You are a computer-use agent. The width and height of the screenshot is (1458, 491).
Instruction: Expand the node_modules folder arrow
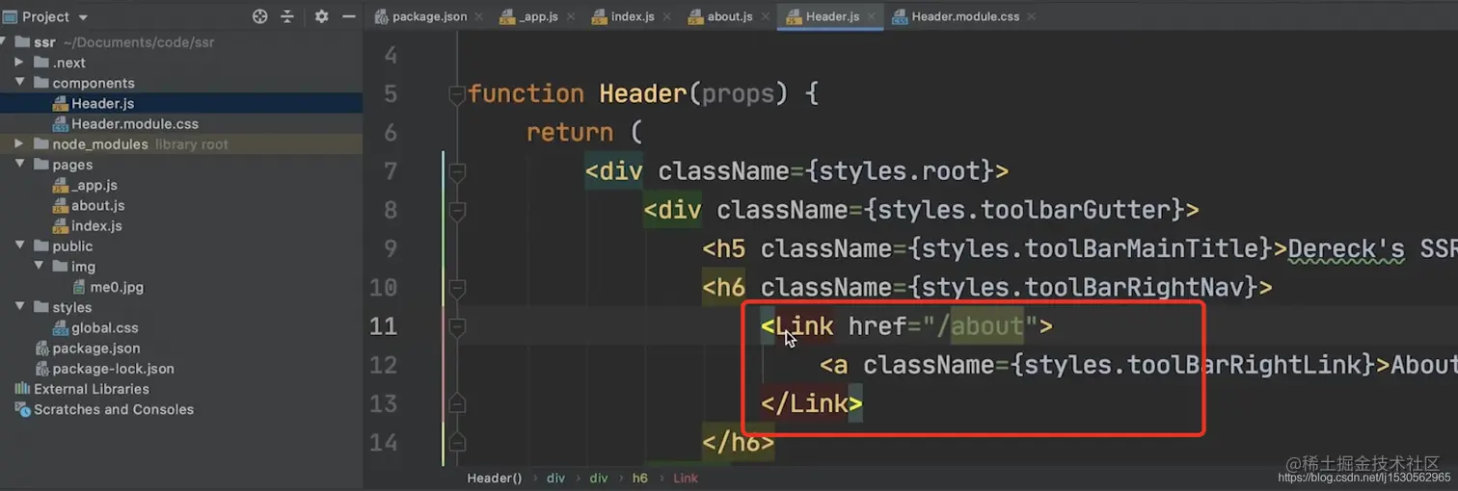(x=19, y=144)
